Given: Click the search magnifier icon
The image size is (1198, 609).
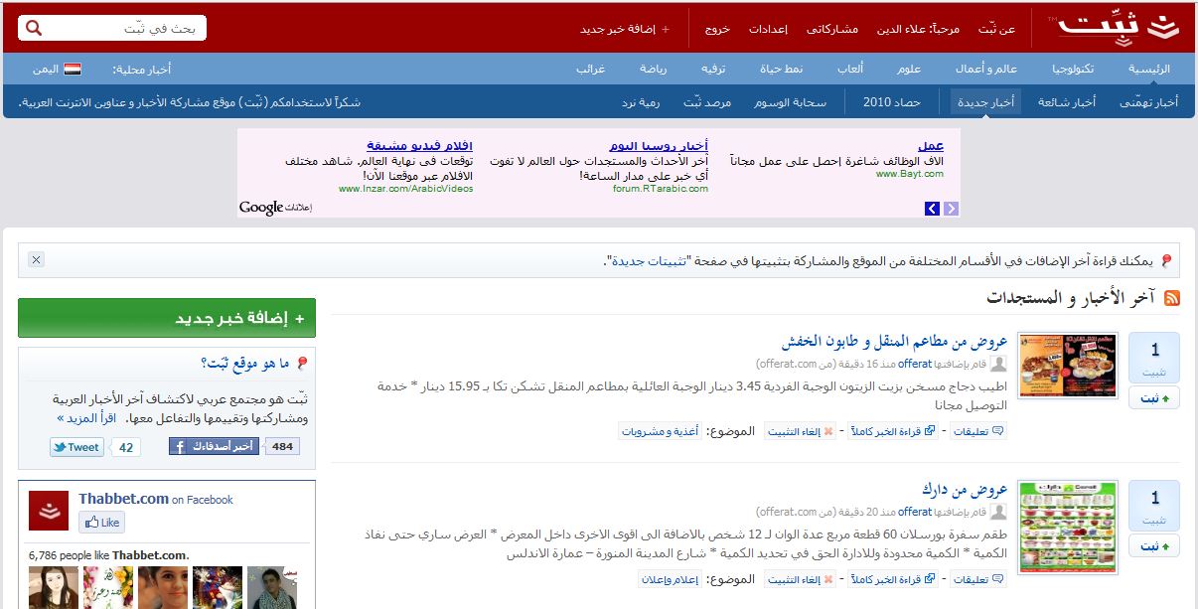Looking at the screenshot, I should coord(35,29).
